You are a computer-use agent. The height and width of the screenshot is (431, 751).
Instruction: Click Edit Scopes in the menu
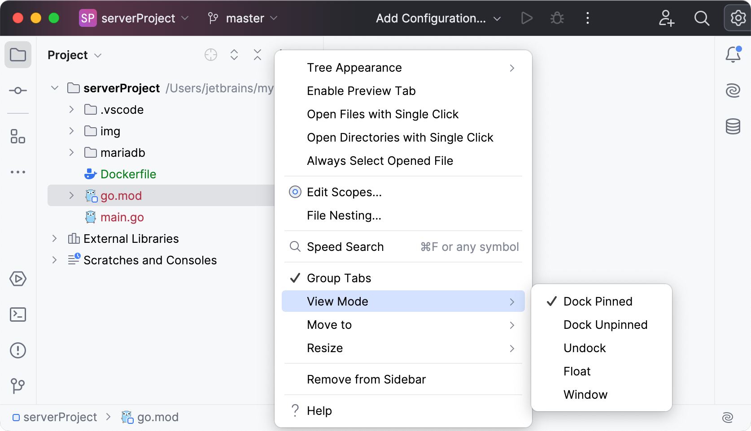click(344, 192)
